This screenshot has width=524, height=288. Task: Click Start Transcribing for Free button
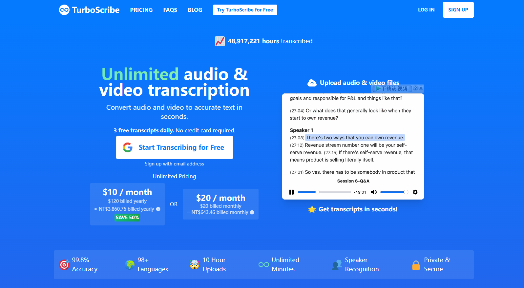(175, 147)
